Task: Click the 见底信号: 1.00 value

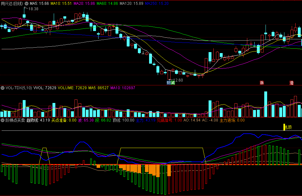Action: tap(170, 120)
